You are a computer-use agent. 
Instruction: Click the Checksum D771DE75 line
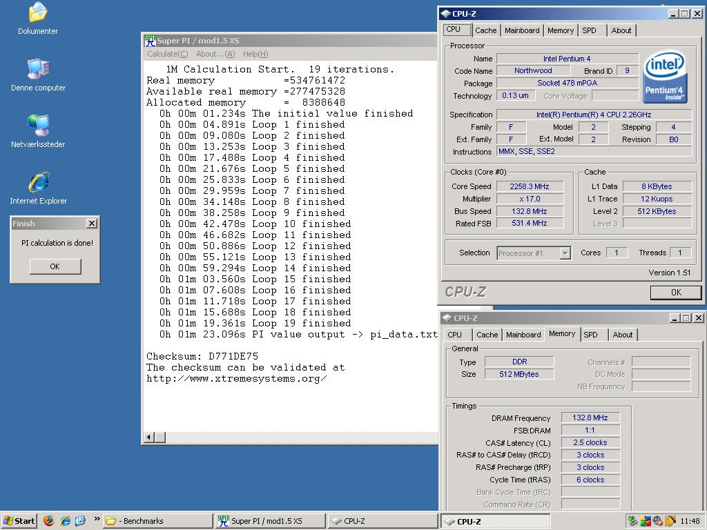[202, 357]
